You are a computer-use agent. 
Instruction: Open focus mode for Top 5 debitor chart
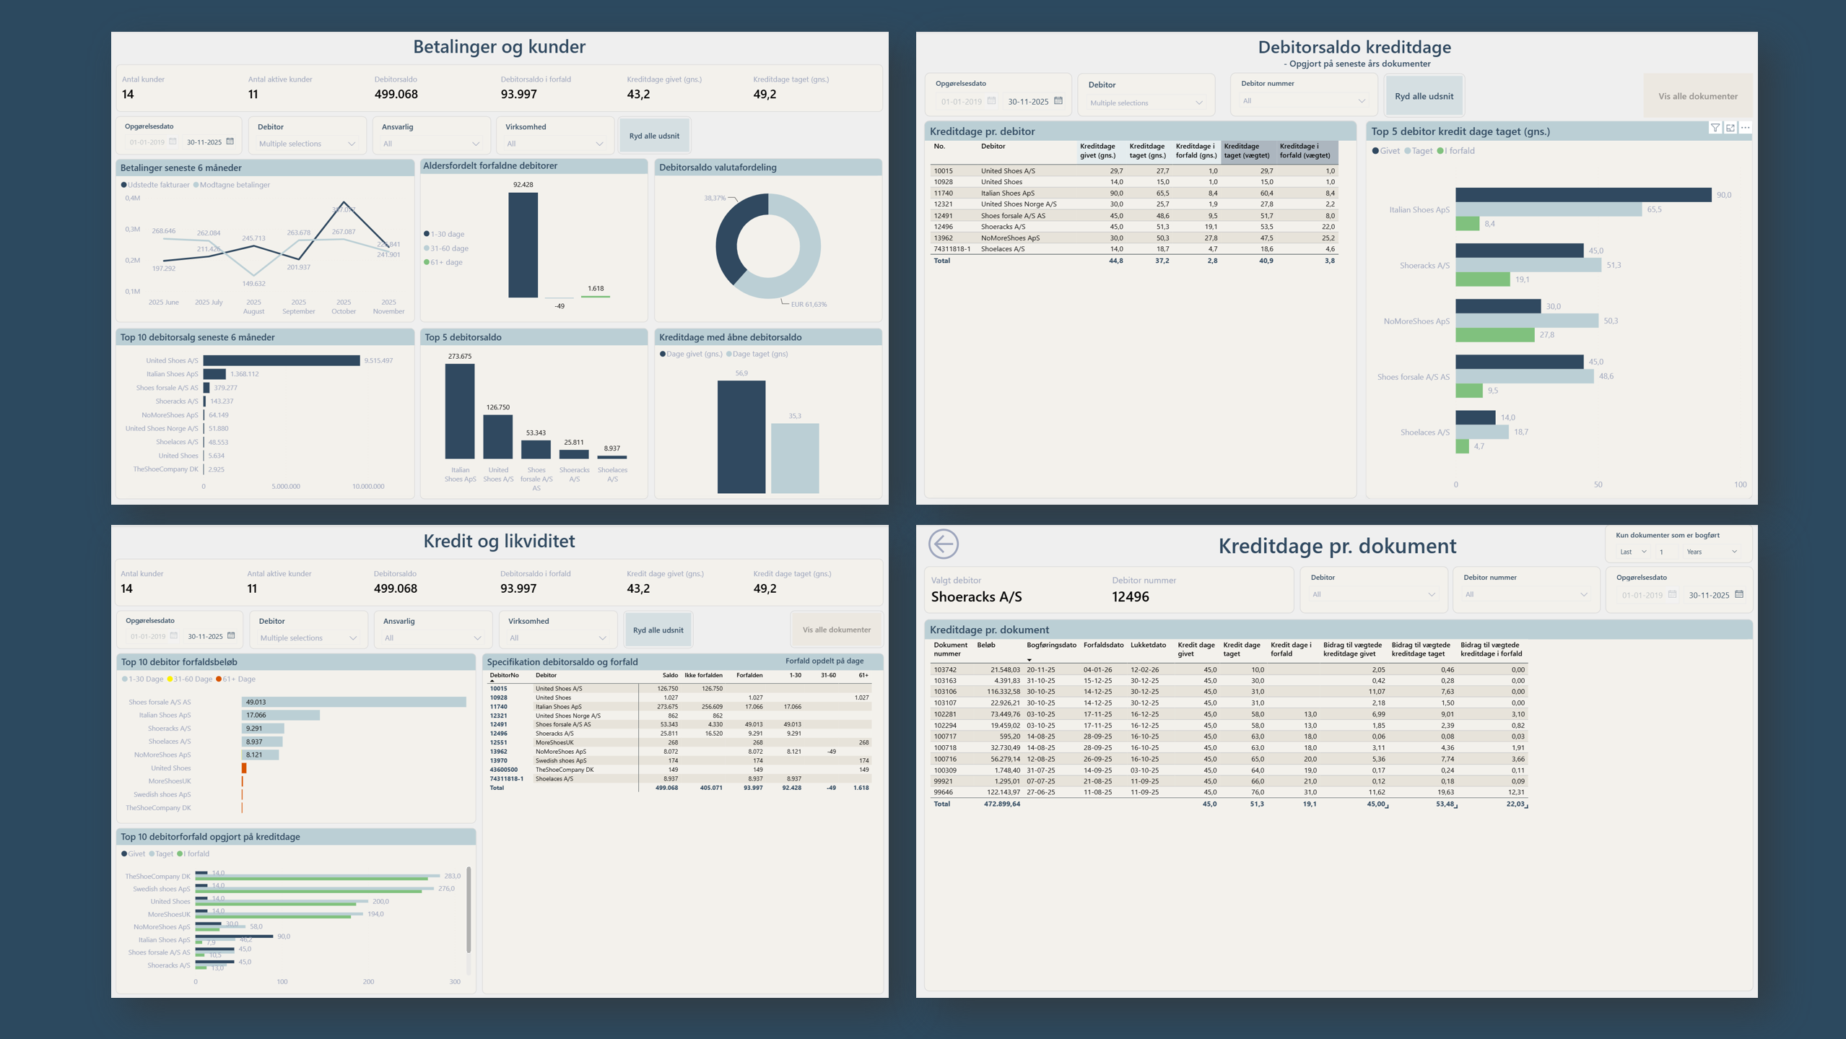(x=1730, y=128)
